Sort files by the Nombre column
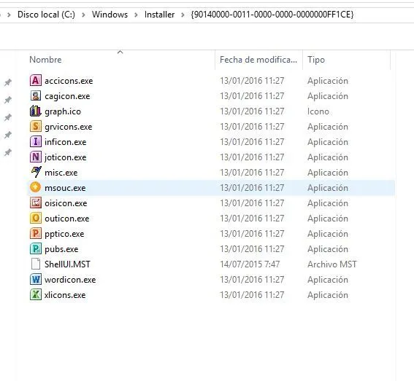414x381 pixels. coord(45,60)
